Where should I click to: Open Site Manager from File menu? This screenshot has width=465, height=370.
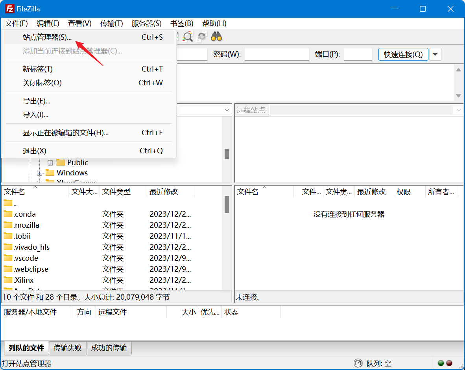(89, 37)
